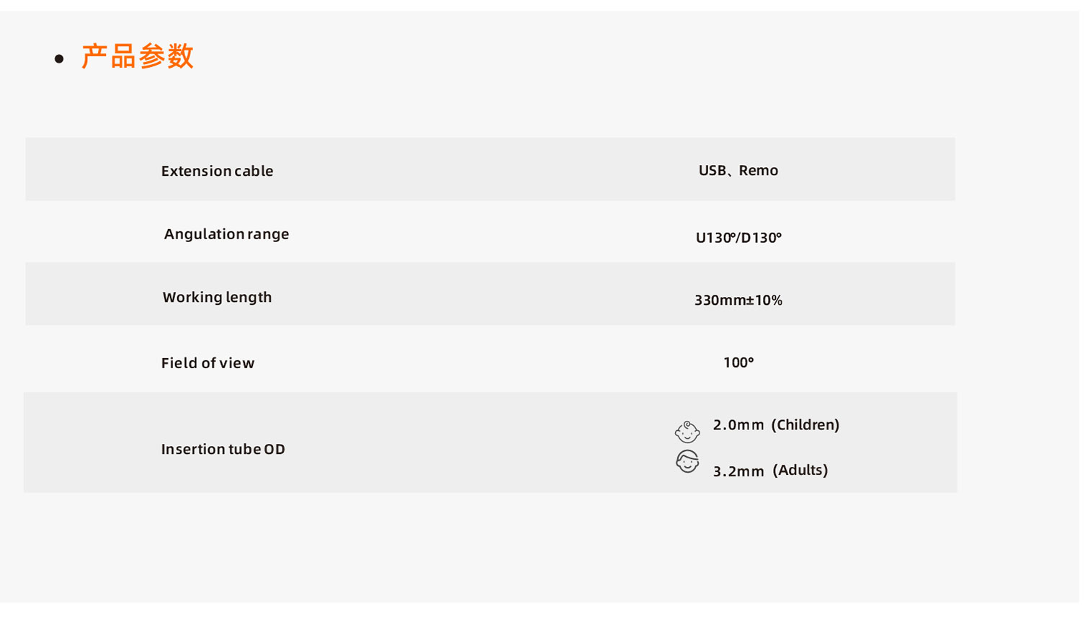Select the Working length label

pyautogui.click(x=217, y=297)
